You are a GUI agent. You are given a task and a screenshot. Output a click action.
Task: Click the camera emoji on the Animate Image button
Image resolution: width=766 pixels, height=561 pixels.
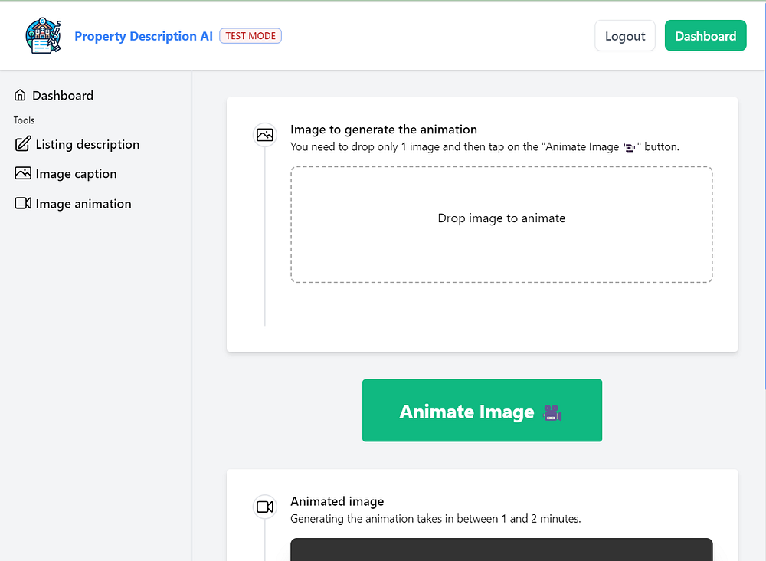click(x=552, y=412)
